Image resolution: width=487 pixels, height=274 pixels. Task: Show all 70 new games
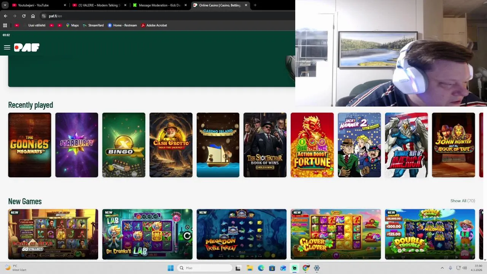[463, 201]
